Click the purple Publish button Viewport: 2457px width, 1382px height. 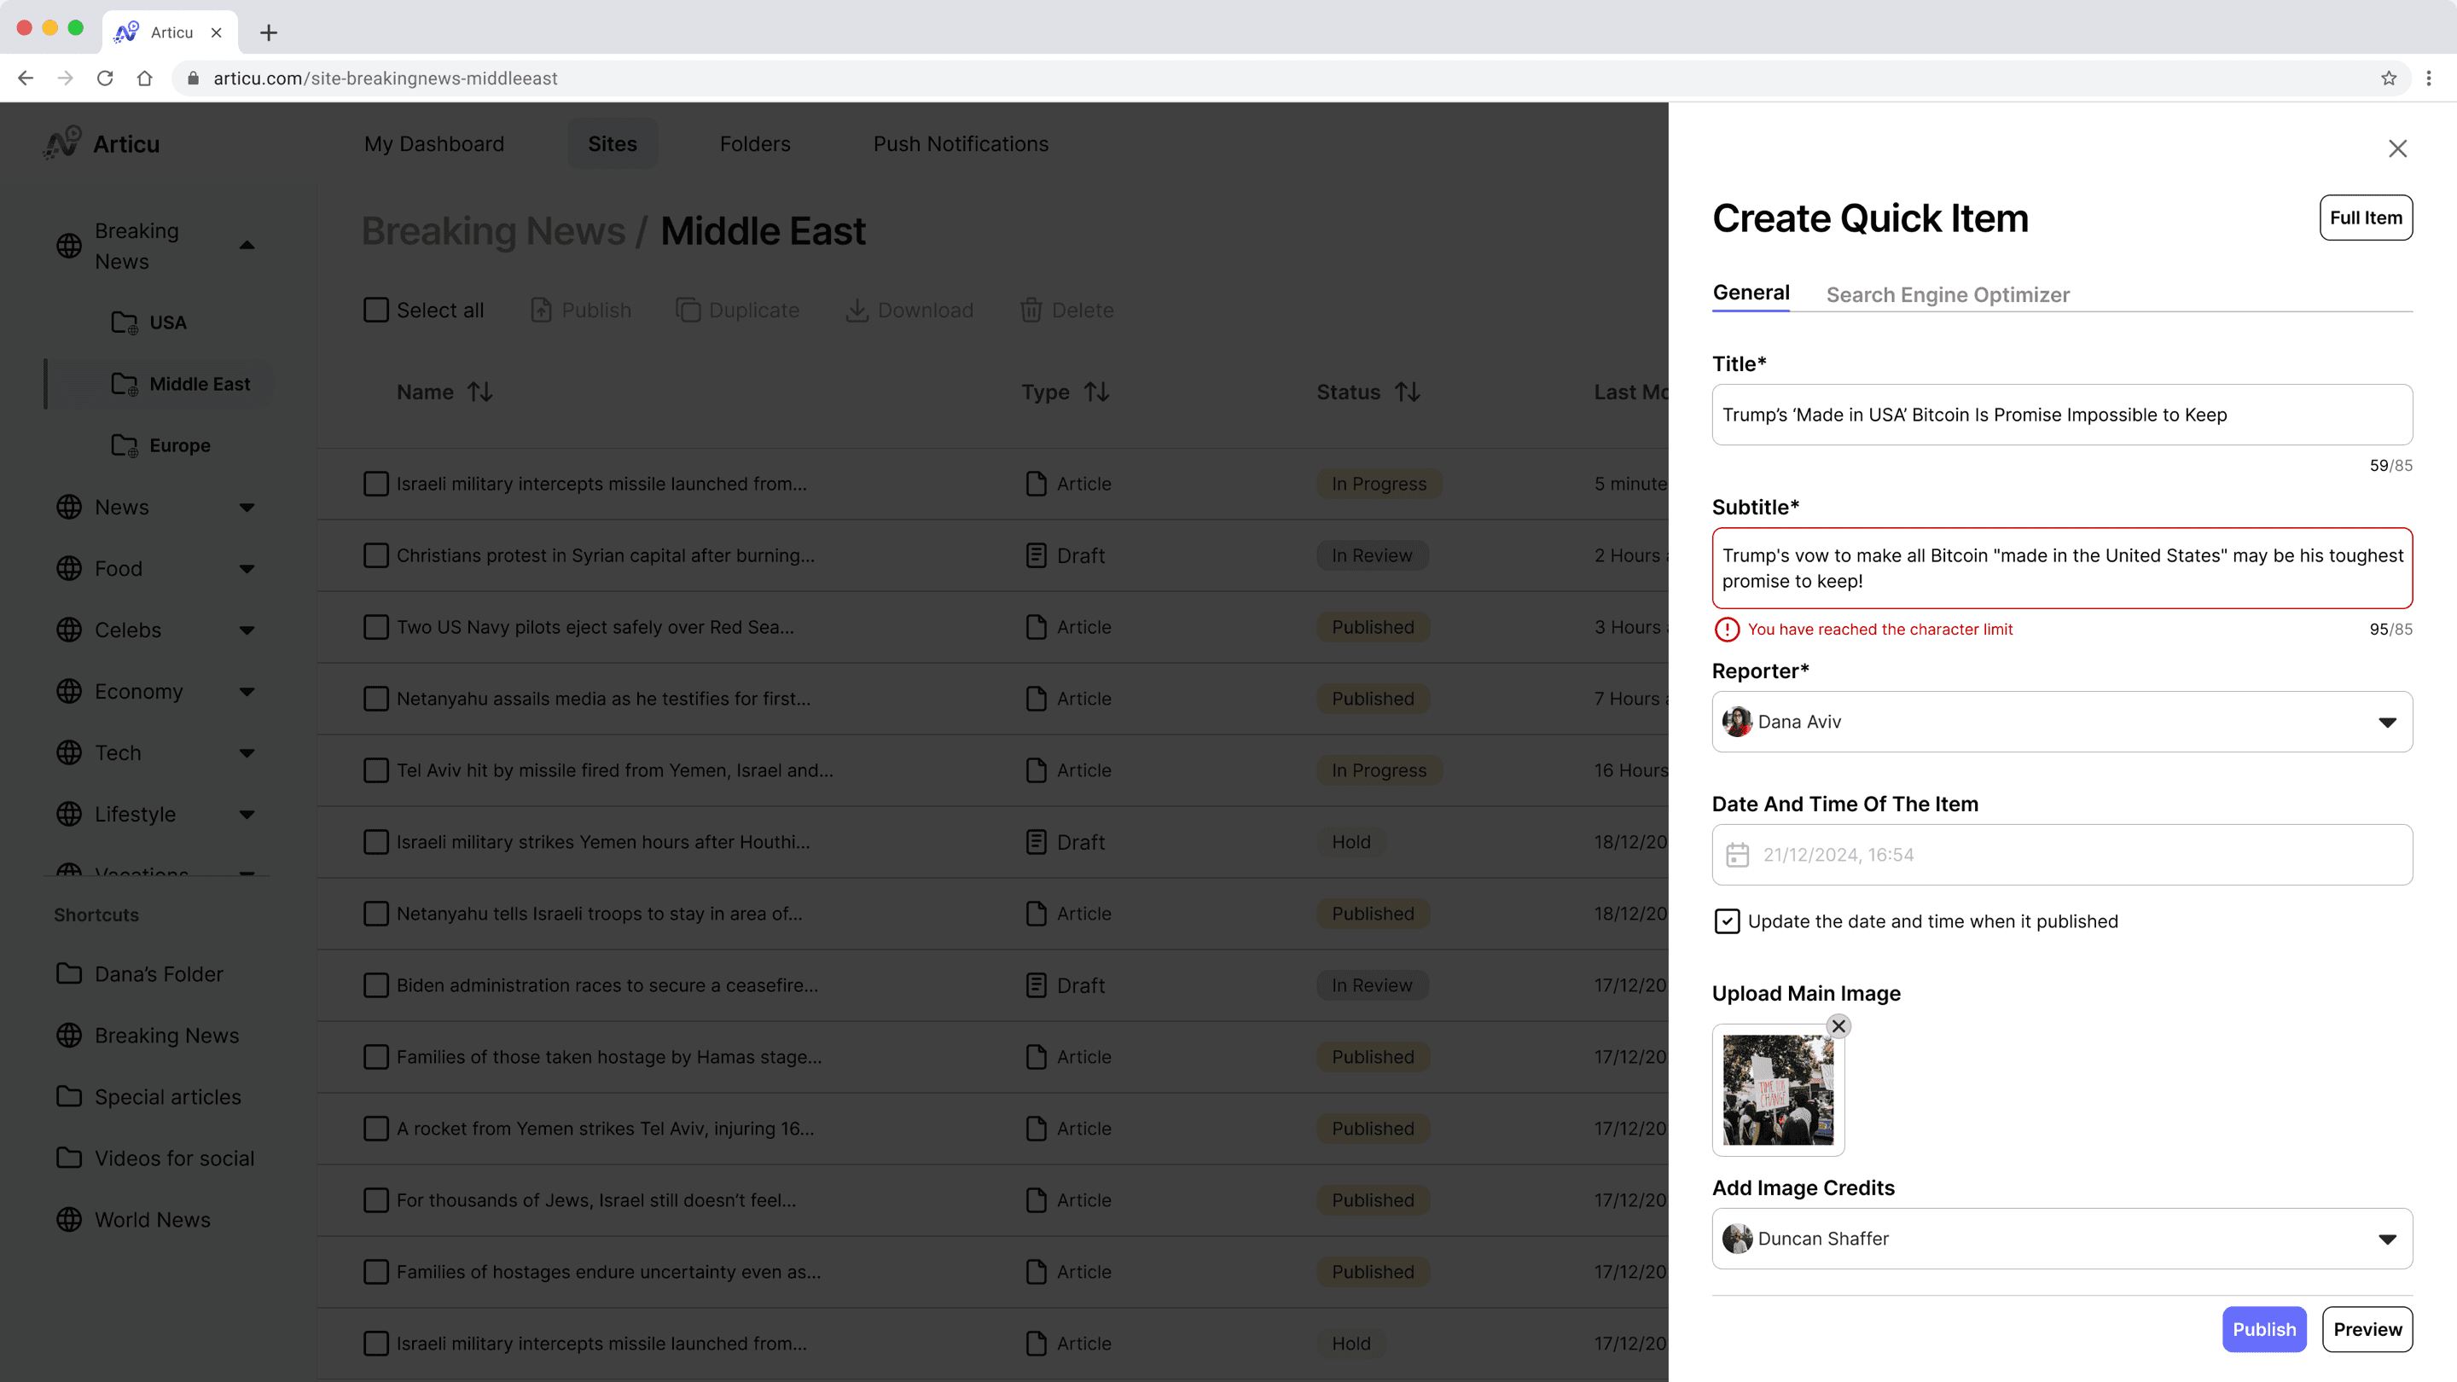point(2264,1330)
